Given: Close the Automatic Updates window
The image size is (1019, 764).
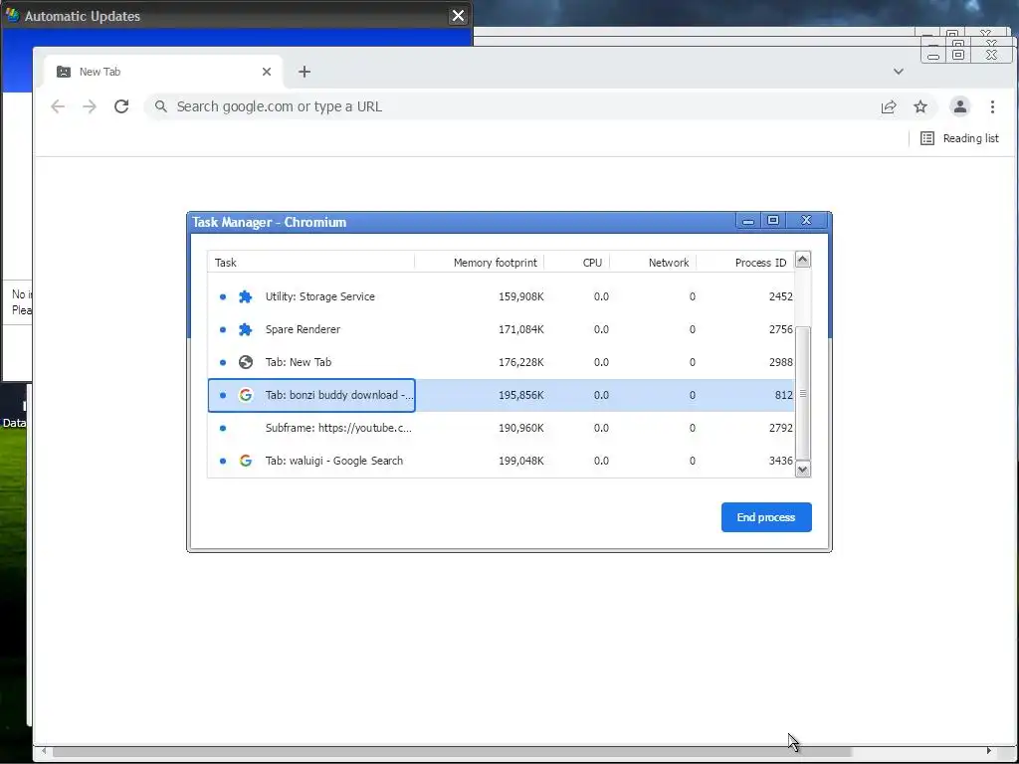Looking at the screenshot, I should click(x=458, y=16).
